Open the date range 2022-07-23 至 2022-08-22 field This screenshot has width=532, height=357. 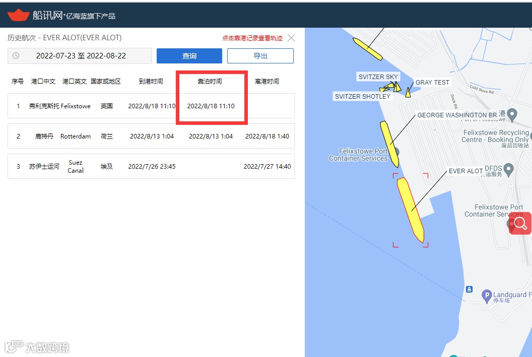[x=80, y=56]
